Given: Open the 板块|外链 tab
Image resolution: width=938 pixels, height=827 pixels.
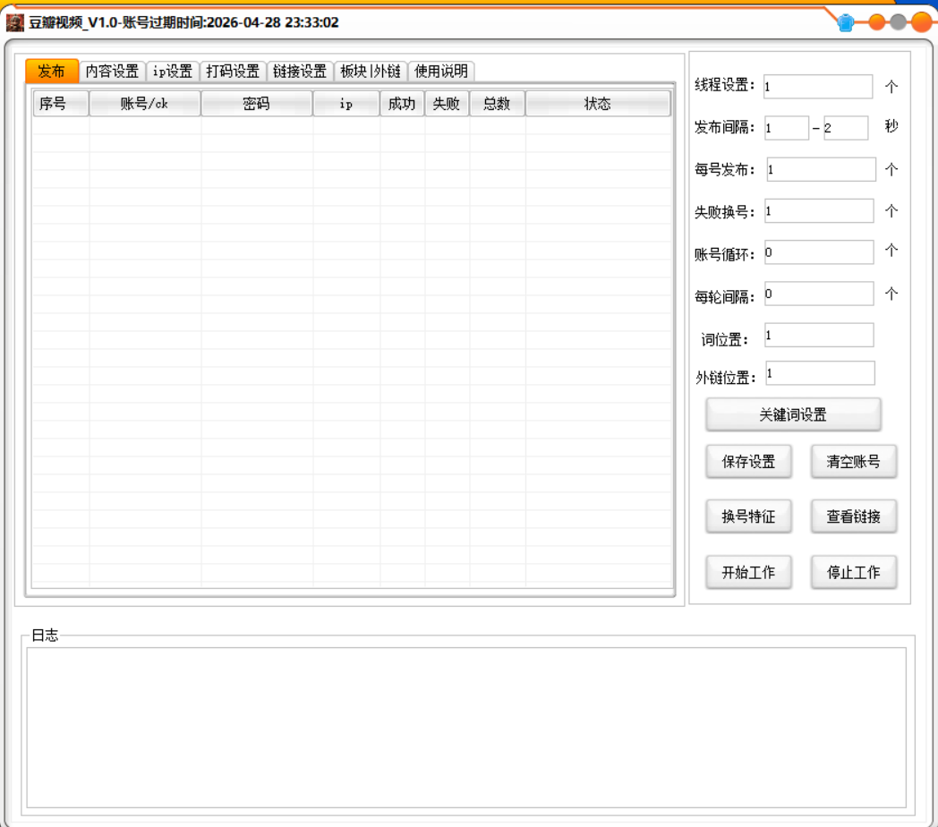Looking at the screenshot, I should click(x=371, y=72).
